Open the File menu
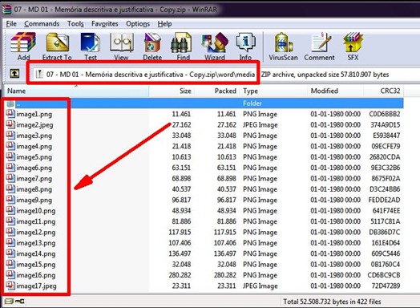Image resolution: width=420 pixels, height=308 pixels. pyautogui.click(x=11, y=24)
